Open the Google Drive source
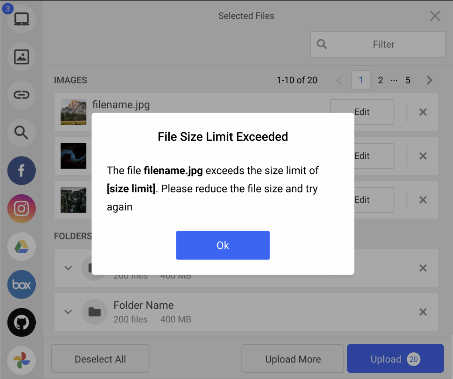Screen dimensions: 453x379 (21, 247)
